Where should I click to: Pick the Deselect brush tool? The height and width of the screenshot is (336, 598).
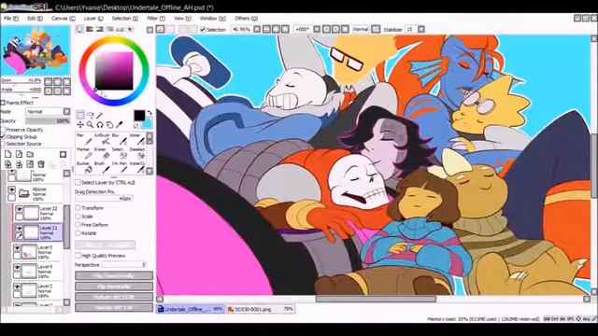pyautogui.click(x=136, y=153)
